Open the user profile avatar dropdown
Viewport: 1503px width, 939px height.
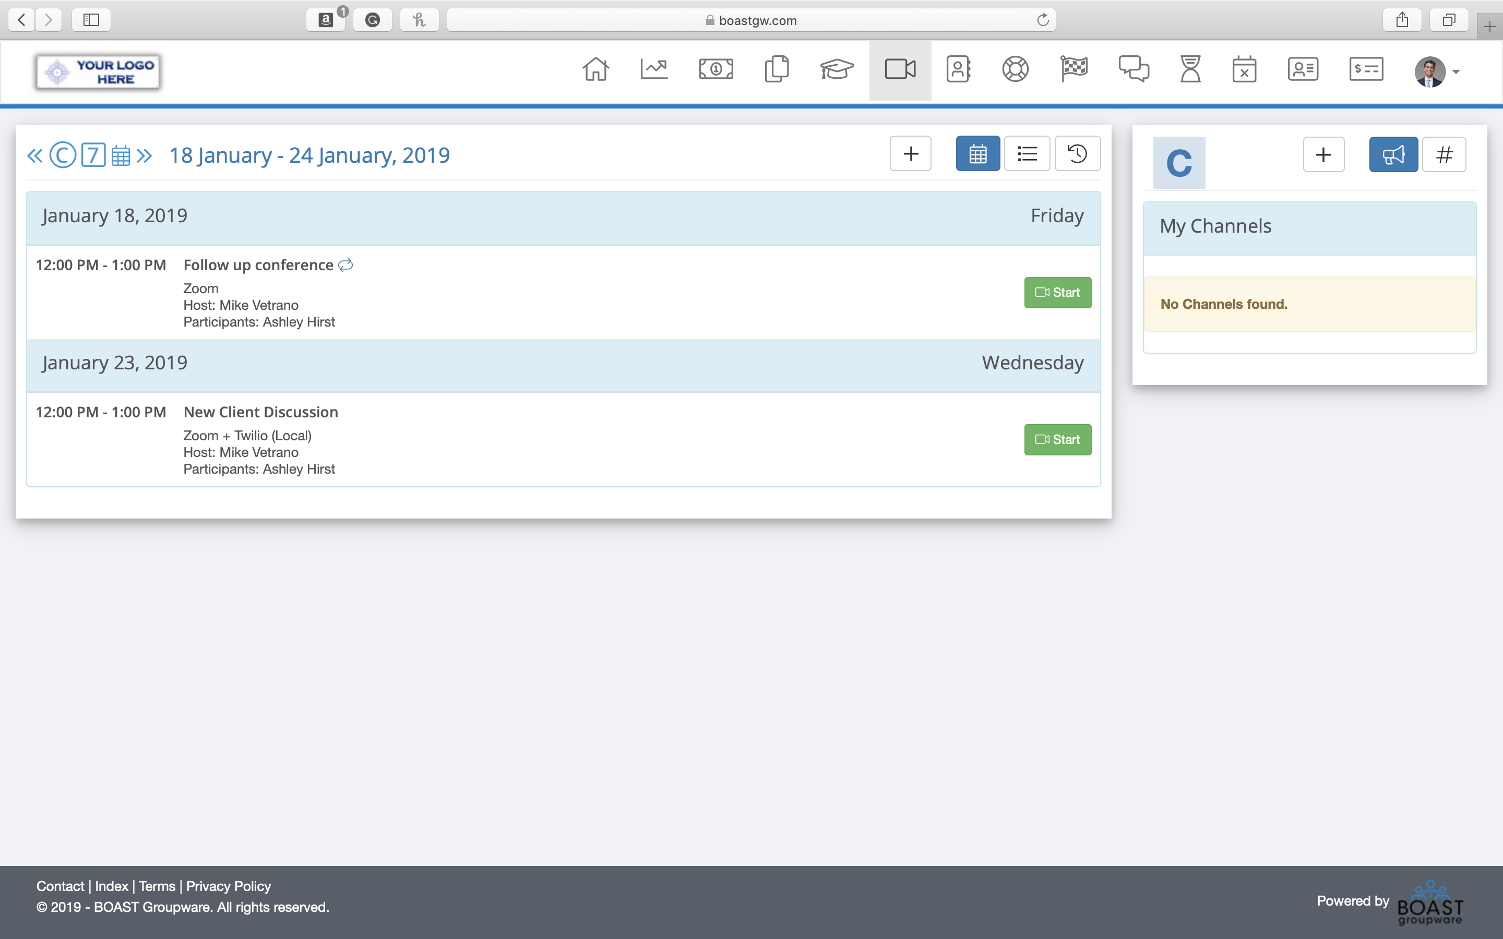pos(1437,72)
